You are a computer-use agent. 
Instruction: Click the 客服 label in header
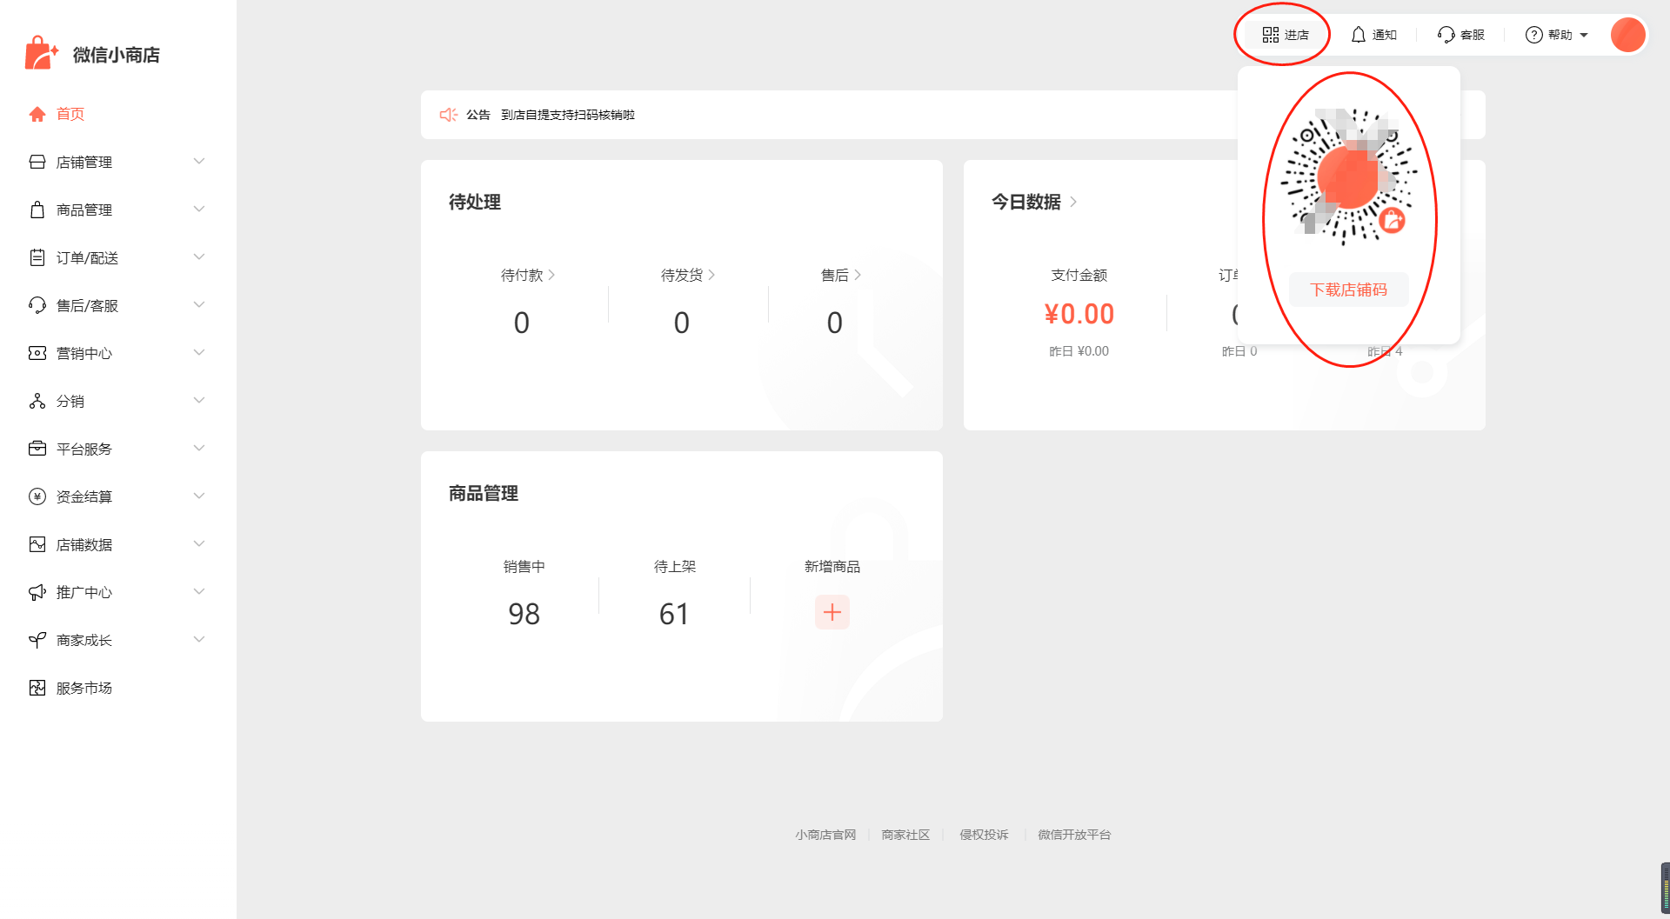1473,35
